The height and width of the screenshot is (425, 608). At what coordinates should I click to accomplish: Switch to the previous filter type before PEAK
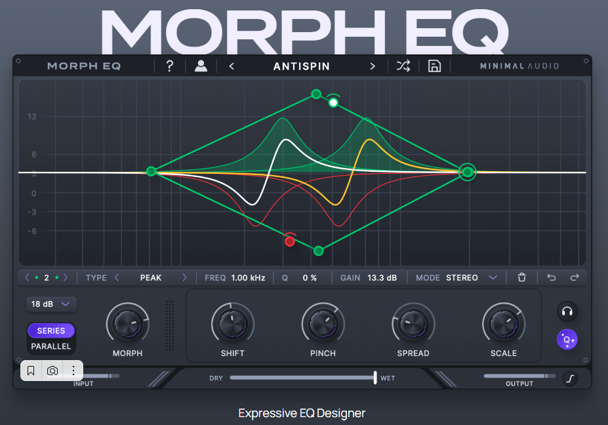click(x=117, y=277)
